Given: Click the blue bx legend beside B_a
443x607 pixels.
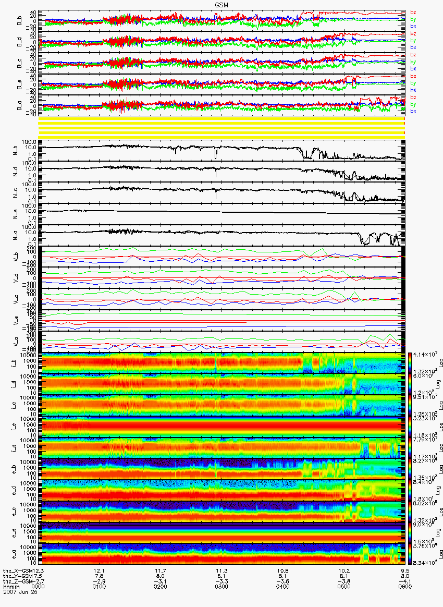Looking at the screenshot, I should (x=413, y=111).
